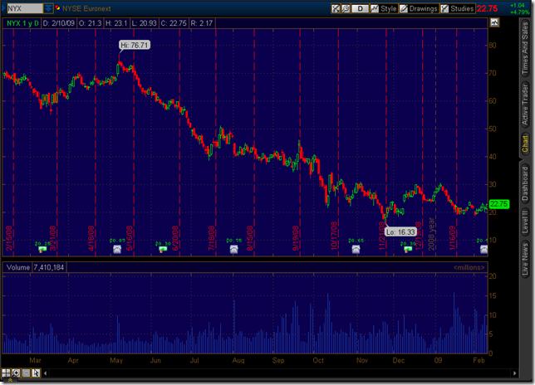Click the 2008 year vertical marker label
The height and width of the screenshot is (385, 535).
click(431, 234)
